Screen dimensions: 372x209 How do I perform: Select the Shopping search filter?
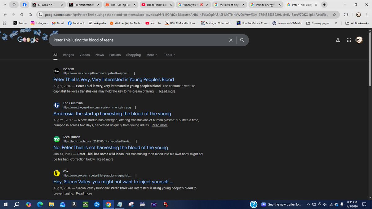(133, 55)
